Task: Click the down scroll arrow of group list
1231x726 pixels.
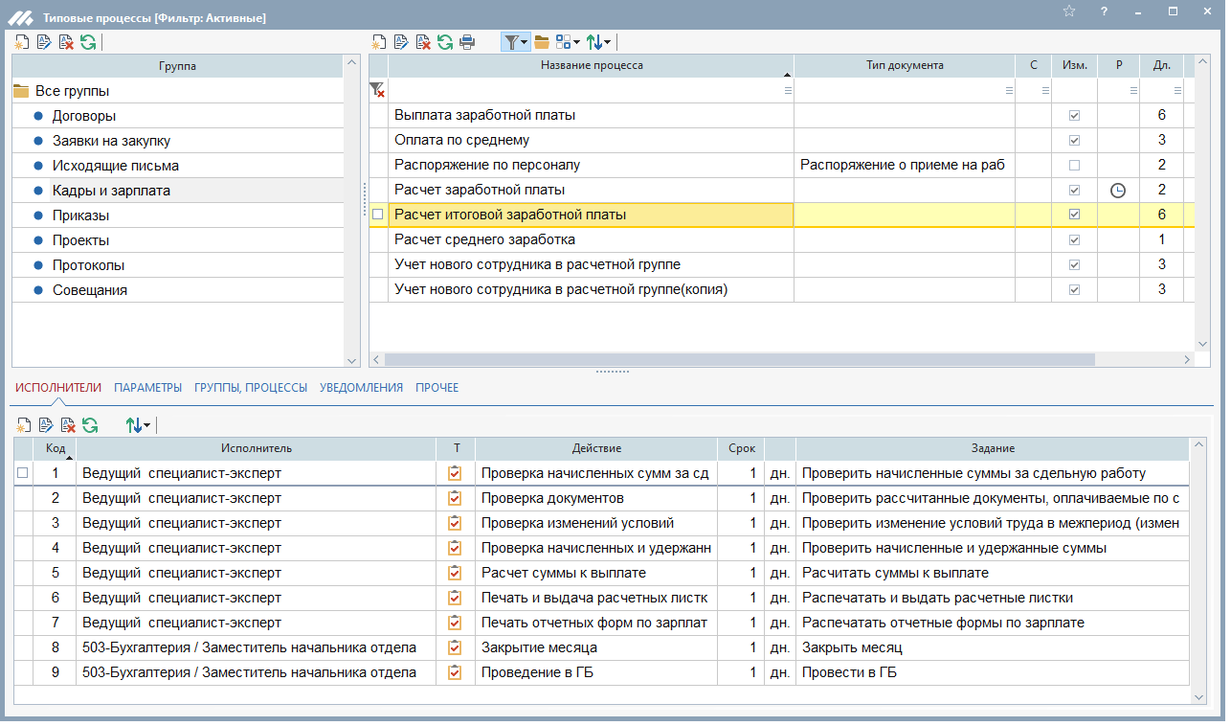Action: (351, 360)
